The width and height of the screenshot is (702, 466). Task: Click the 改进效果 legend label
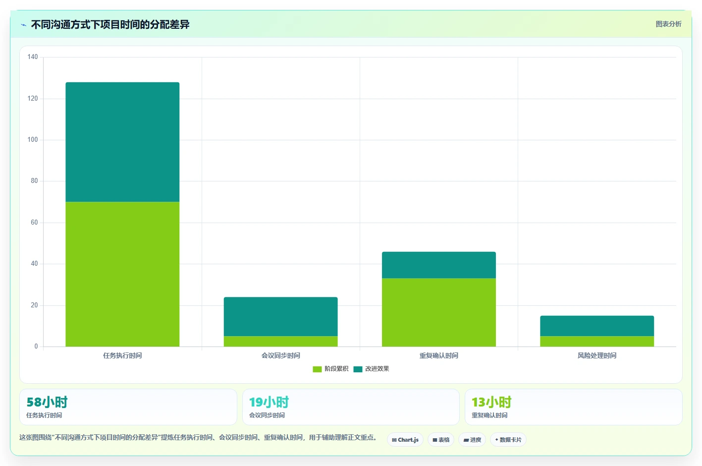pyautogui.click(x=377, y=369)
